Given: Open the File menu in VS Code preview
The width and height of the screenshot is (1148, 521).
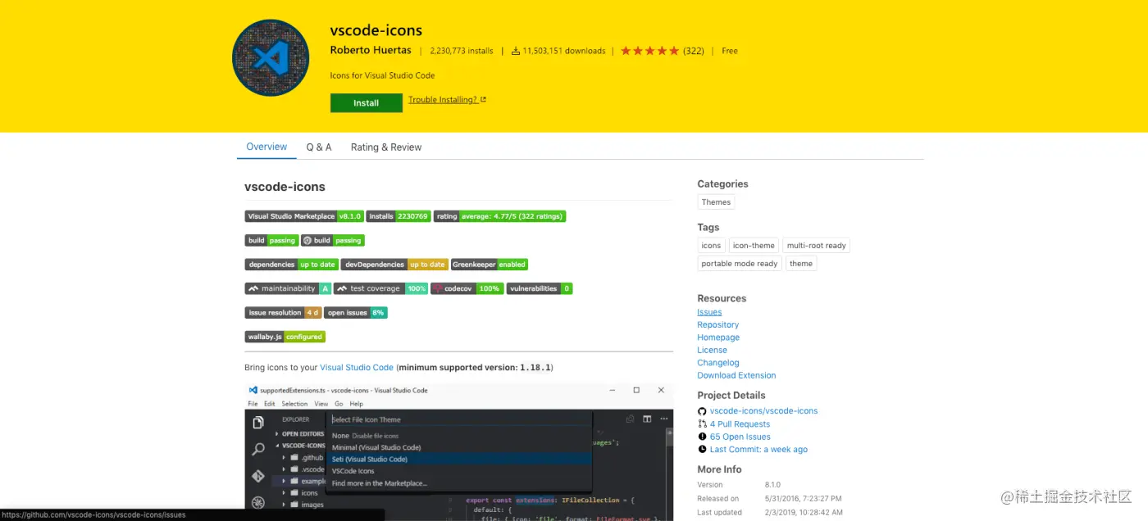Looking at the screenshot, I should pyautogui.click(x=253, y=404).
